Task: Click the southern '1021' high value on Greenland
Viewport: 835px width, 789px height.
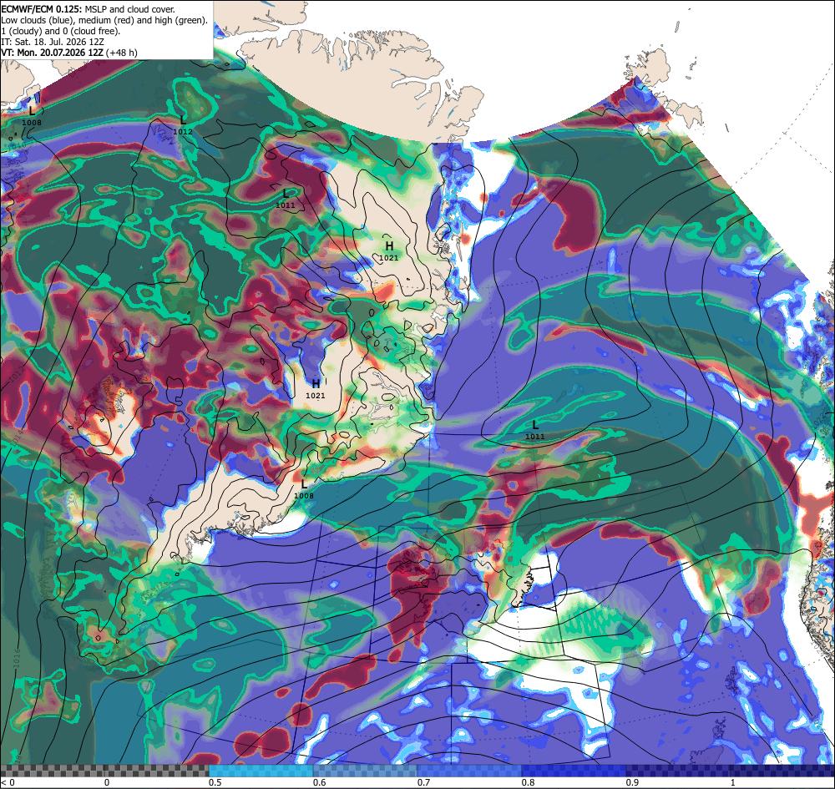Action: (x=316, y=396)
